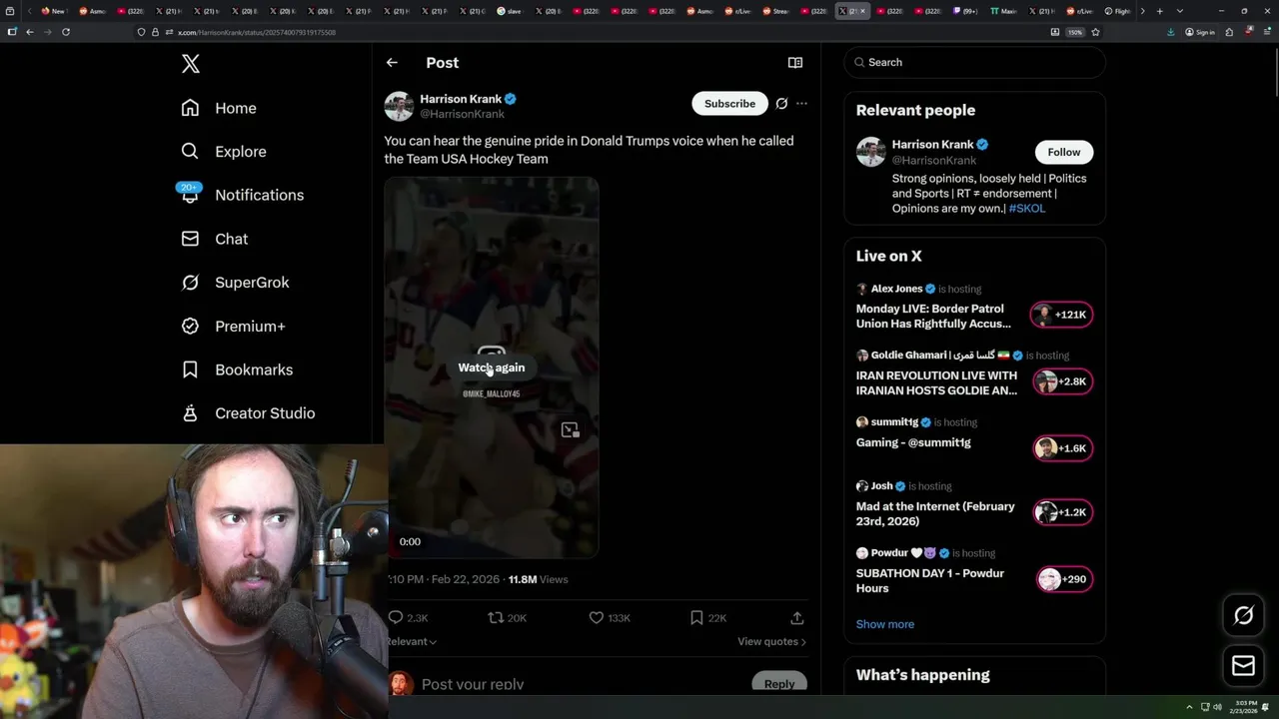This screenshot has width=1279, height=719.
Task: Expand the system tray hidden icons chevron
Action: click(1189, 707)
